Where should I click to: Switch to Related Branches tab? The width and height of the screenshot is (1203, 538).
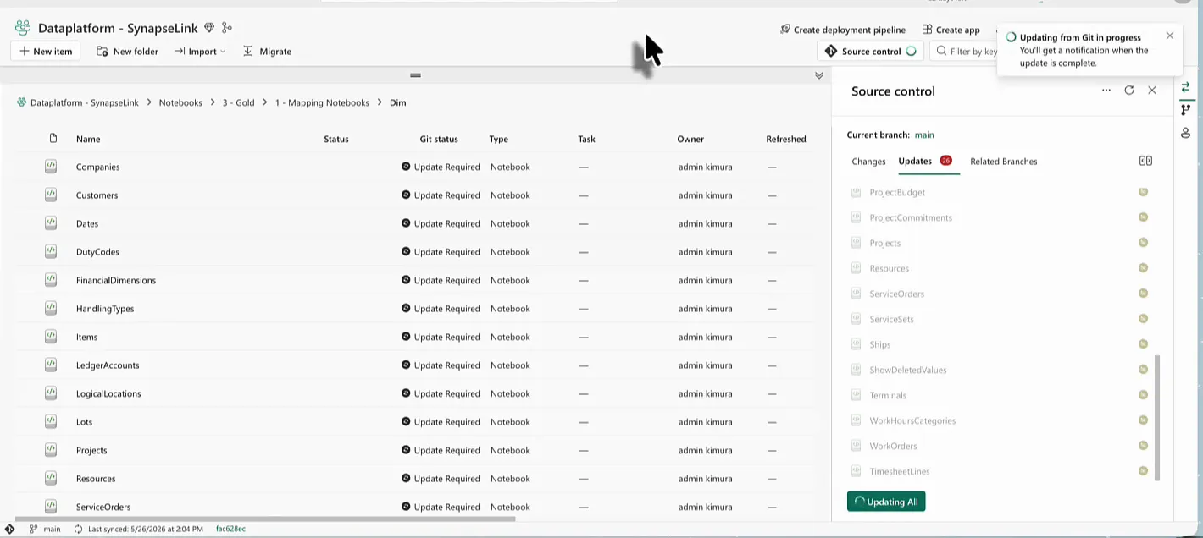coord(1004,162)
